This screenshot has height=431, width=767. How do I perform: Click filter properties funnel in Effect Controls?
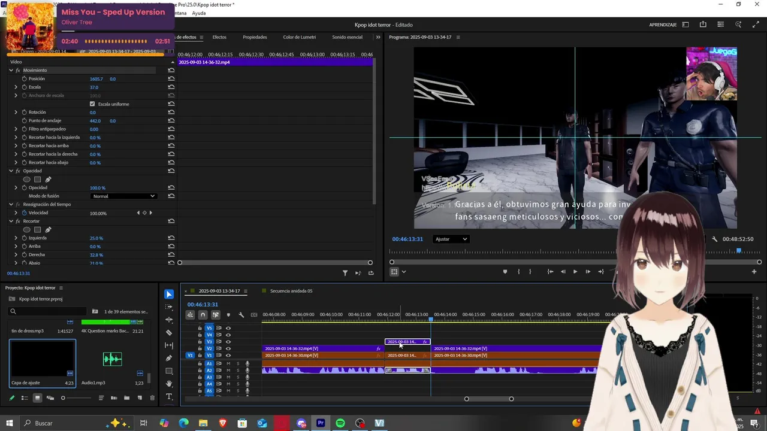[345, 273]
